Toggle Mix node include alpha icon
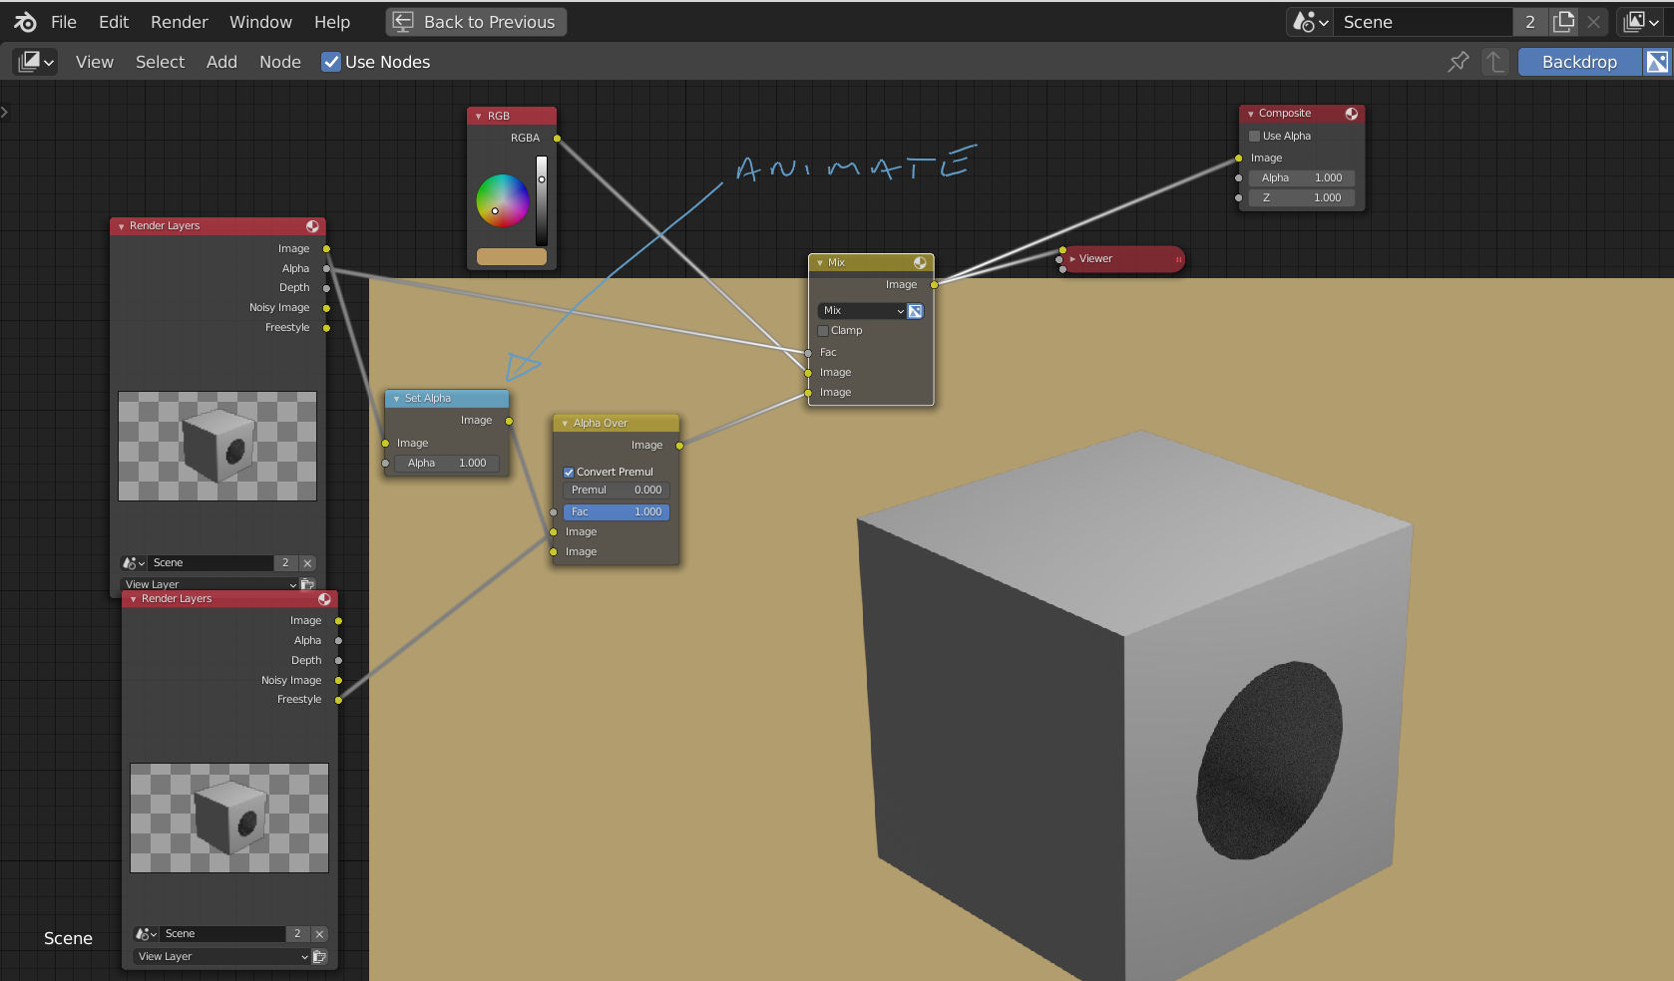Viewport: 1674px width, 981px height. pos(915,311)
